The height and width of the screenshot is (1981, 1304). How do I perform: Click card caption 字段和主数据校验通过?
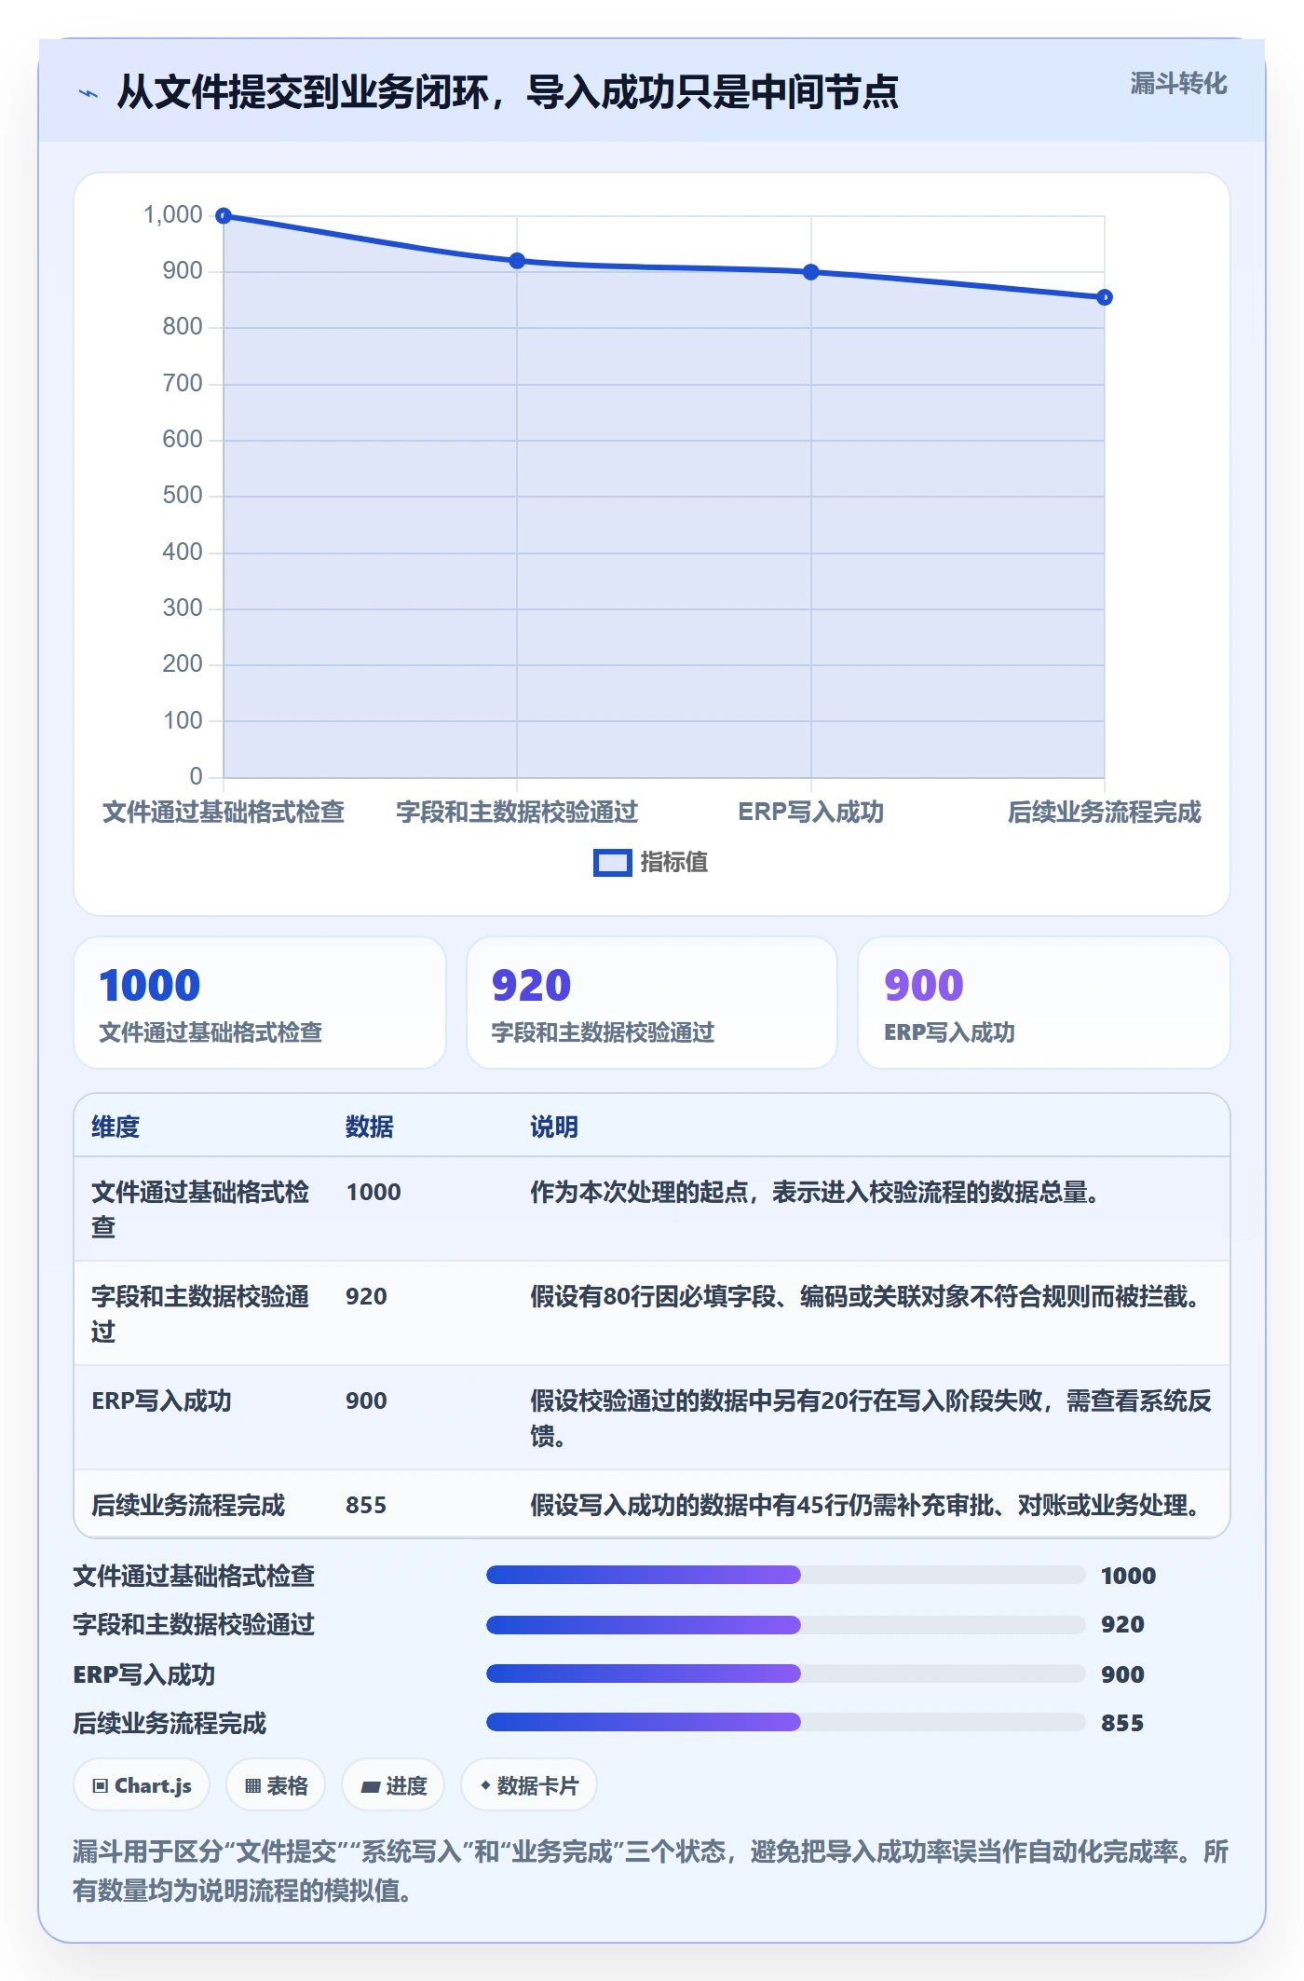click(x=603, y=1032)
